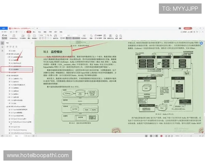Click the status bar page number field 365
Screen dimensions: 205x164
pyautogui.click(x=18, y=136)
